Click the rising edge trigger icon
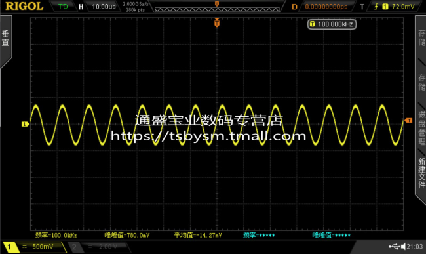This screenshot has height=254, width=426. pos(376,7)
